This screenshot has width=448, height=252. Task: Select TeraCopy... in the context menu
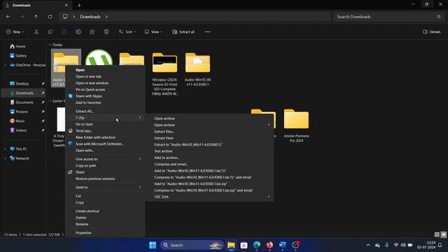click(84, 131)
